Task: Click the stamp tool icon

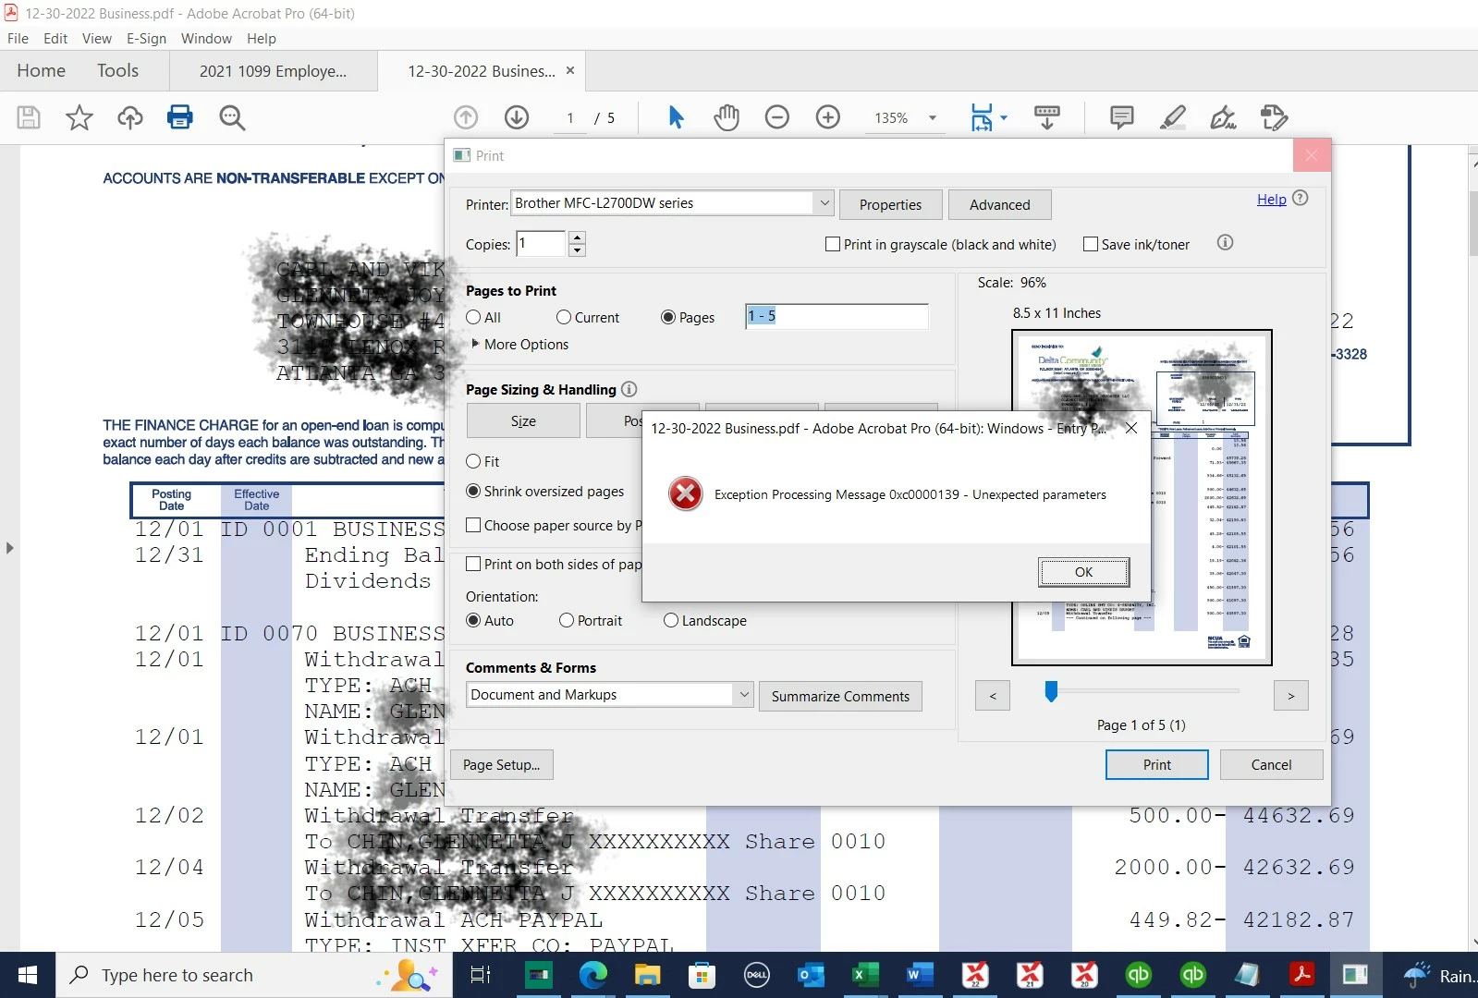Action: 1274,117
